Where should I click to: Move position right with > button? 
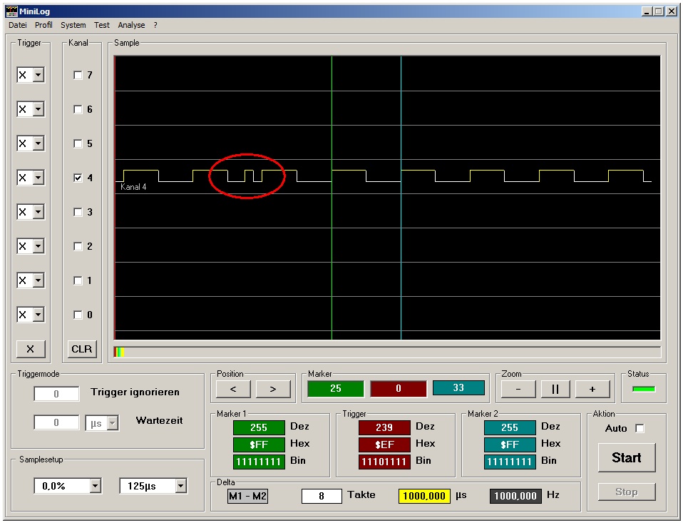(x=272, y=389)
